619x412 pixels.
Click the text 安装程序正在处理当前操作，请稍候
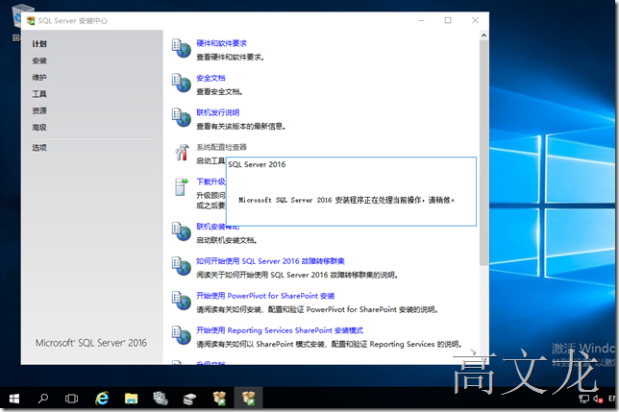[395, 201]
